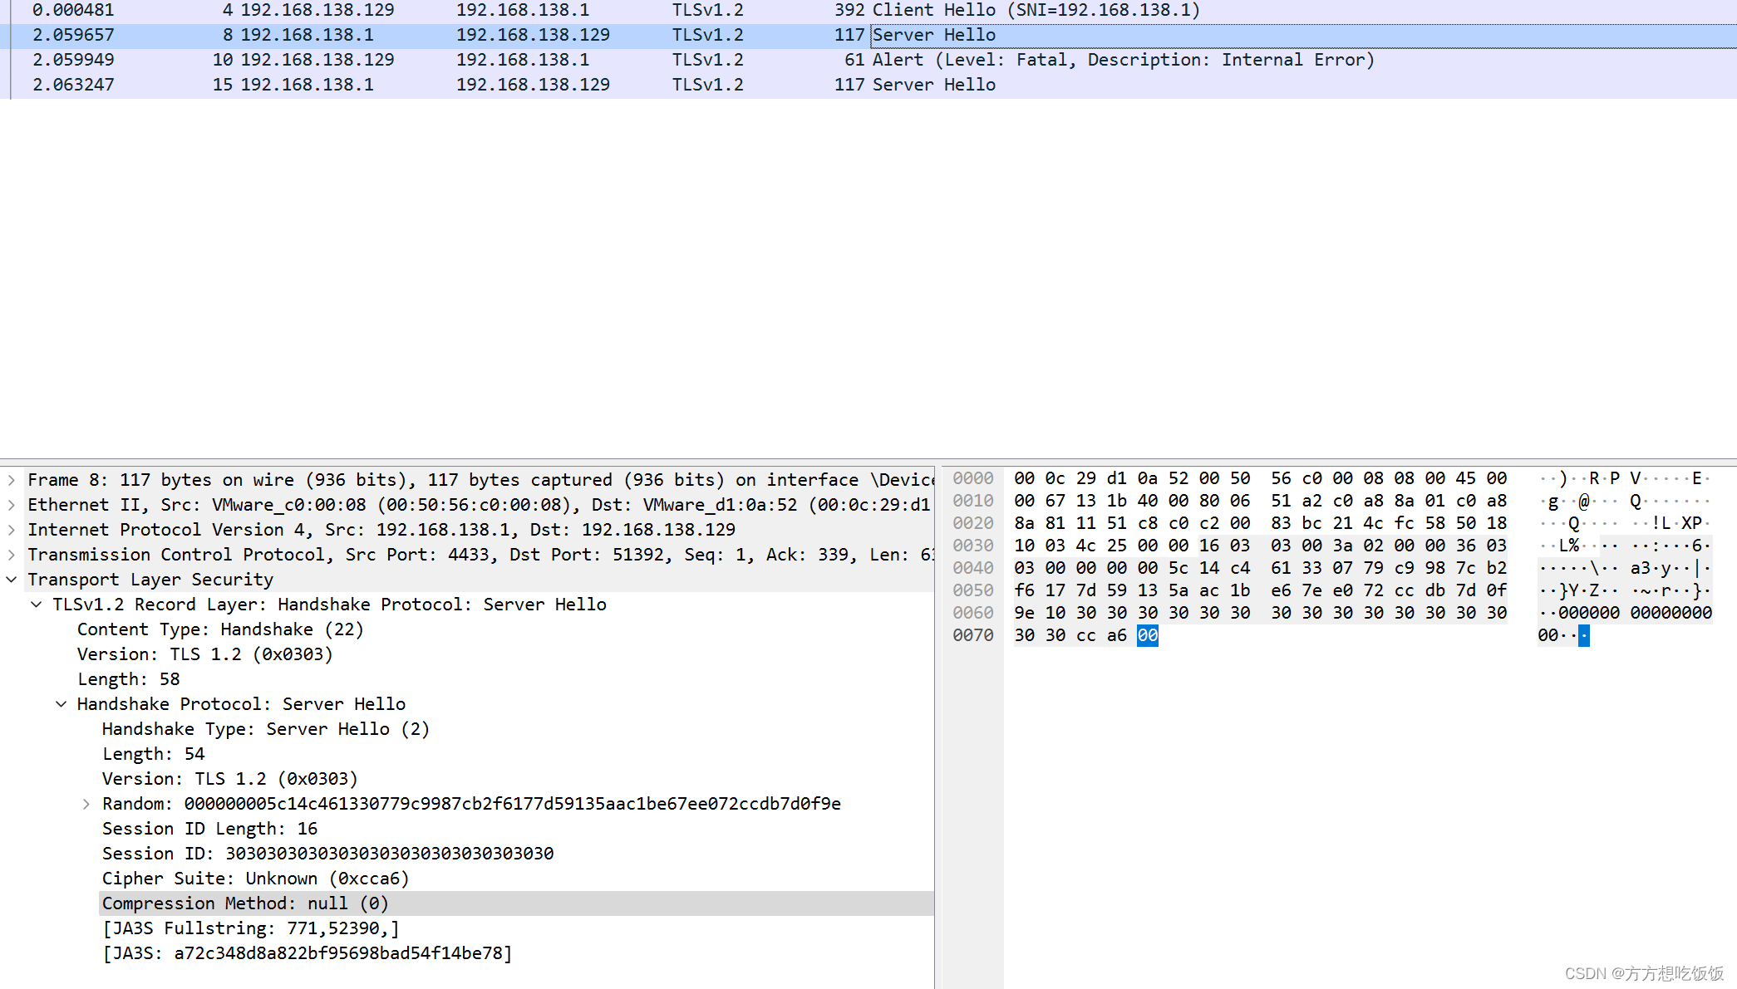Collapse TLSv1.2 Record Layer node
The width and height of the screenshot is (1737, 989).
pyautogui.click(x=37, y=605)
